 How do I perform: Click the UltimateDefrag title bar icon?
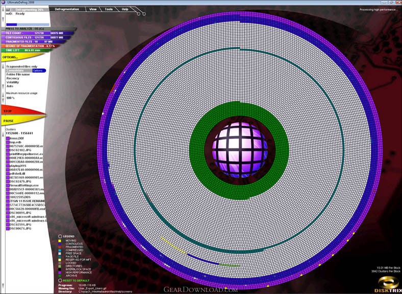pos(3,3)
